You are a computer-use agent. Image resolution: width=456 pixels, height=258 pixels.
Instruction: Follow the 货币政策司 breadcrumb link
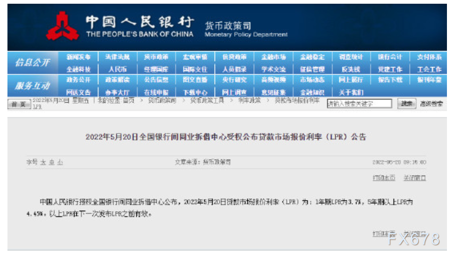[162, 101]
